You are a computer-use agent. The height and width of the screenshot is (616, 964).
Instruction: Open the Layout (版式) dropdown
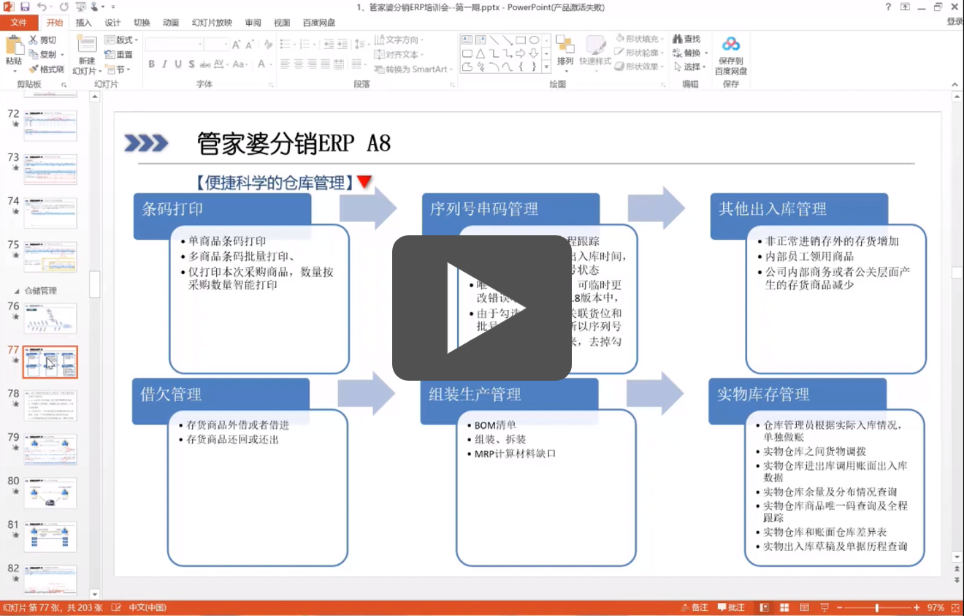[x=121, y=40]
